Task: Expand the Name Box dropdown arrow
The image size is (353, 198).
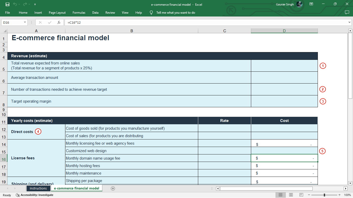Action: pos(25,22)
